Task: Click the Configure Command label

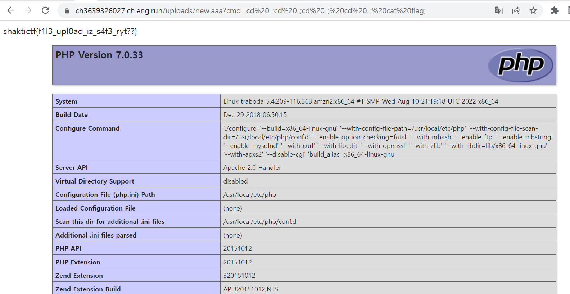Action: coord(87,128)
